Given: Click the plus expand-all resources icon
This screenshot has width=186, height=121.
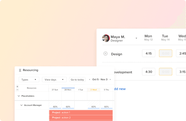Looking at the screenshot, I should [17, 87].
